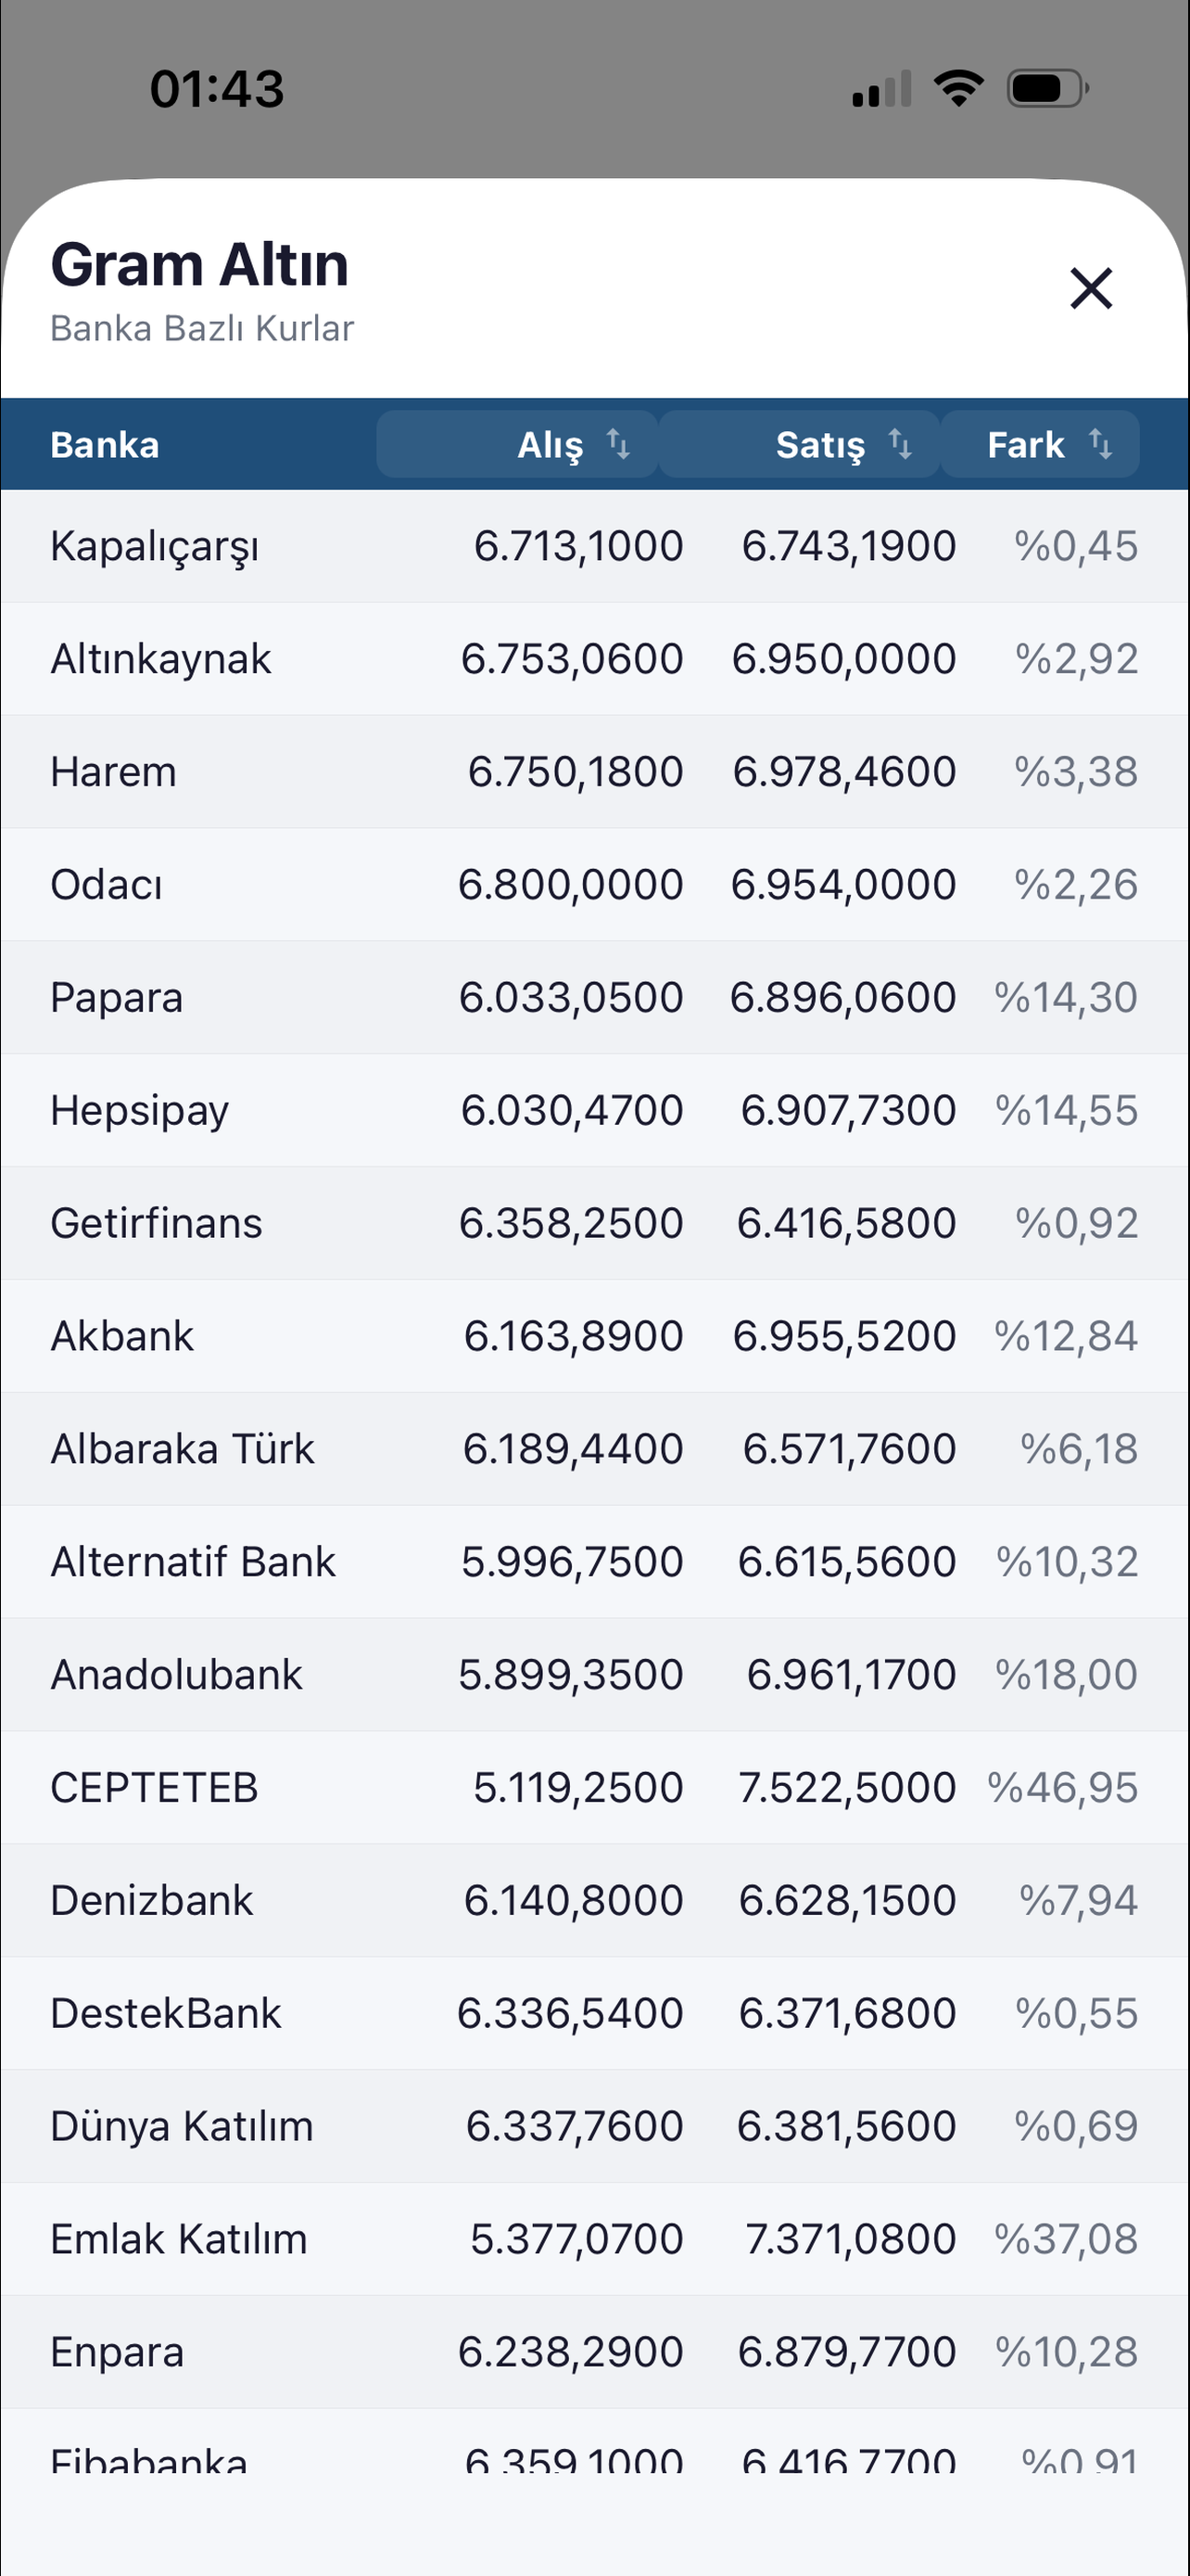Tap the Denizbank row
Image resolution: width=1190 pixels, height=2576 pixels.
pos(593,1901)
